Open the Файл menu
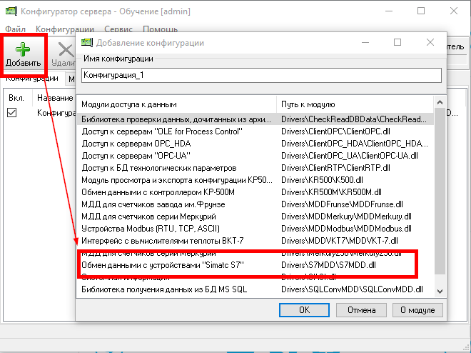The height and width of the screenshot is (353, 471). [15, 29]
